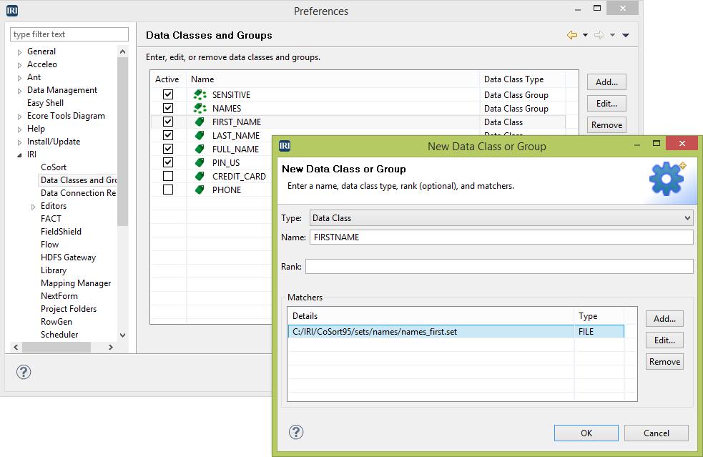Expand the General tree node
Screen dimensions: 703x457
pyautogui.click(x=20, y=52)
